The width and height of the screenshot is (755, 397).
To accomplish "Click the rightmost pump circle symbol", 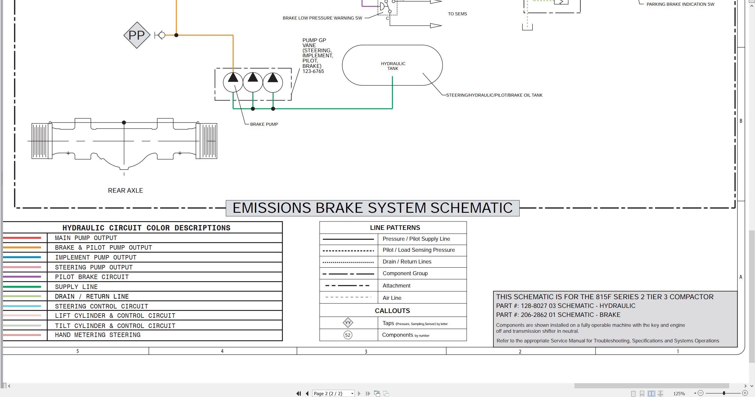I will point(273,82).
